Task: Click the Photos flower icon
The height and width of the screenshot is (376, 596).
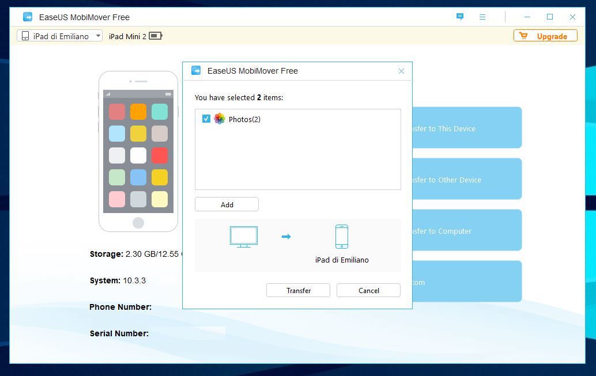Action: [x=219, y=119]
